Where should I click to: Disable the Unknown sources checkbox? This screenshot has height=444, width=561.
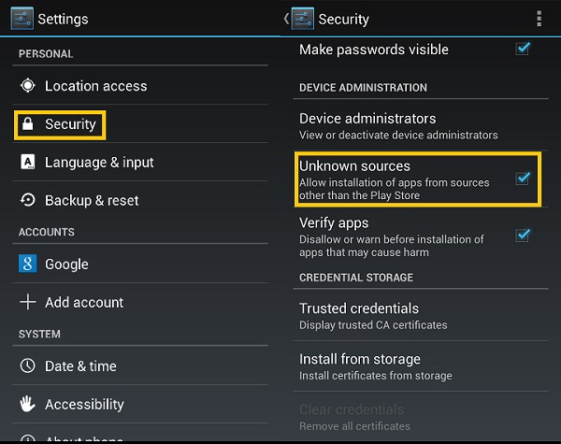point(523,178)
